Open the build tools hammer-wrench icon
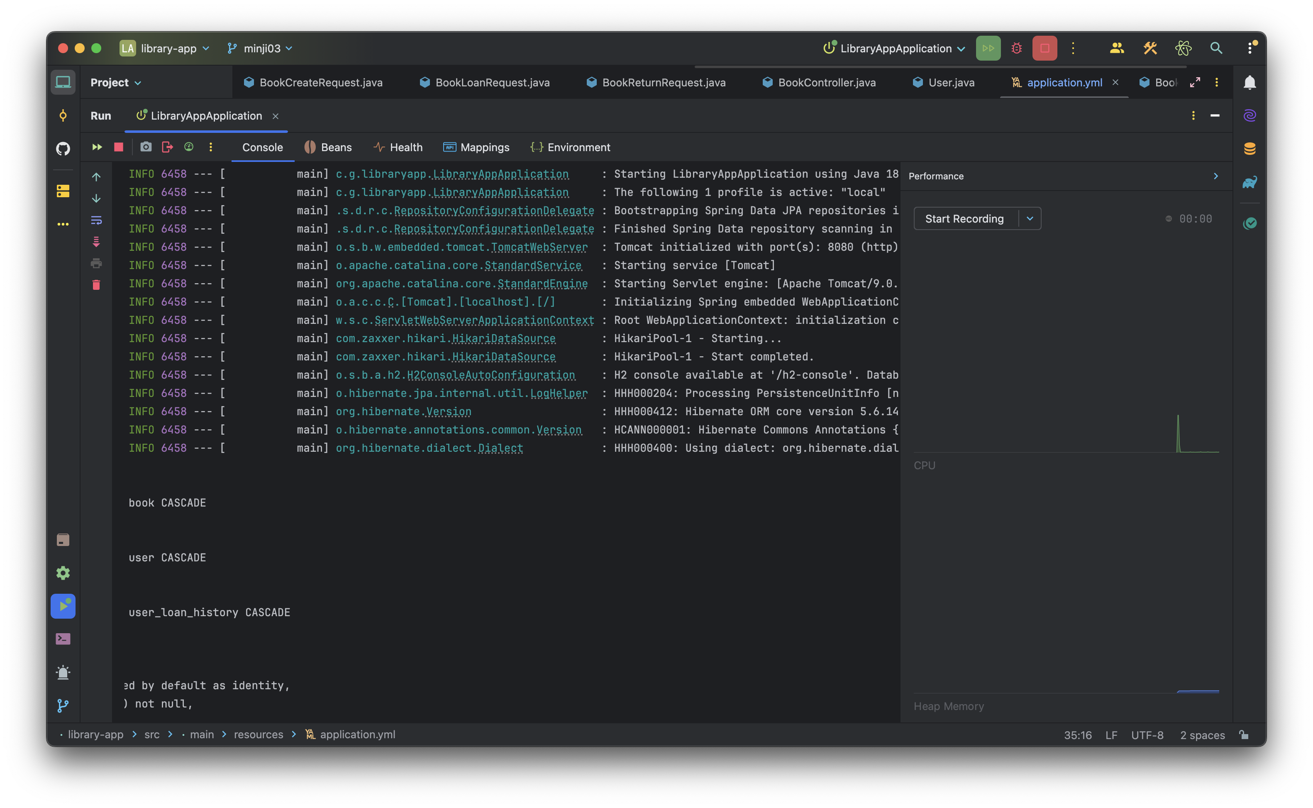The image size is (1313, 808). 1149,48
